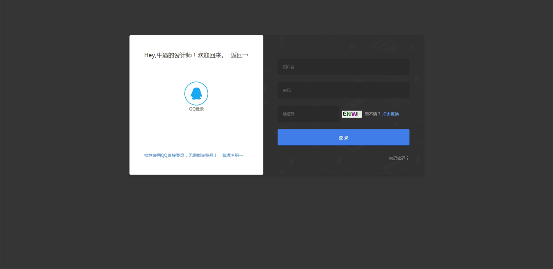Image resolution: width=553 pixels, height=269 pixels.
Task: Click the QQ登录 label under the penguin
Action: point(196,109)
